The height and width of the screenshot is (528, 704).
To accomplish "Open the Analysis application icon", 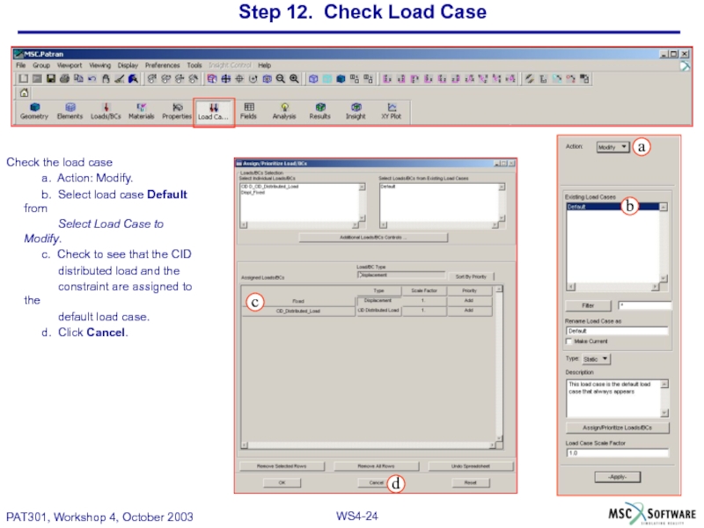I will click(284, 111).
